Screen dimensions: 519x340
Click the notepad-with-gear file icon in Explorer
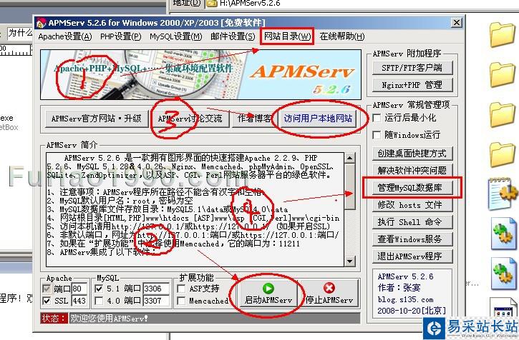pos(503,194)
